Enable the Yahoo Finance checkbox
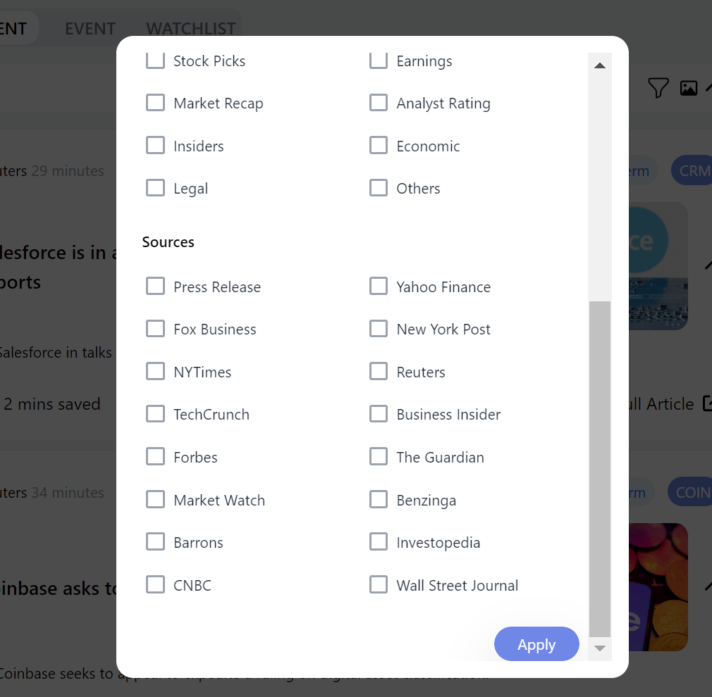Viewport: 712px width, 697px height. [x=379, y=286]
